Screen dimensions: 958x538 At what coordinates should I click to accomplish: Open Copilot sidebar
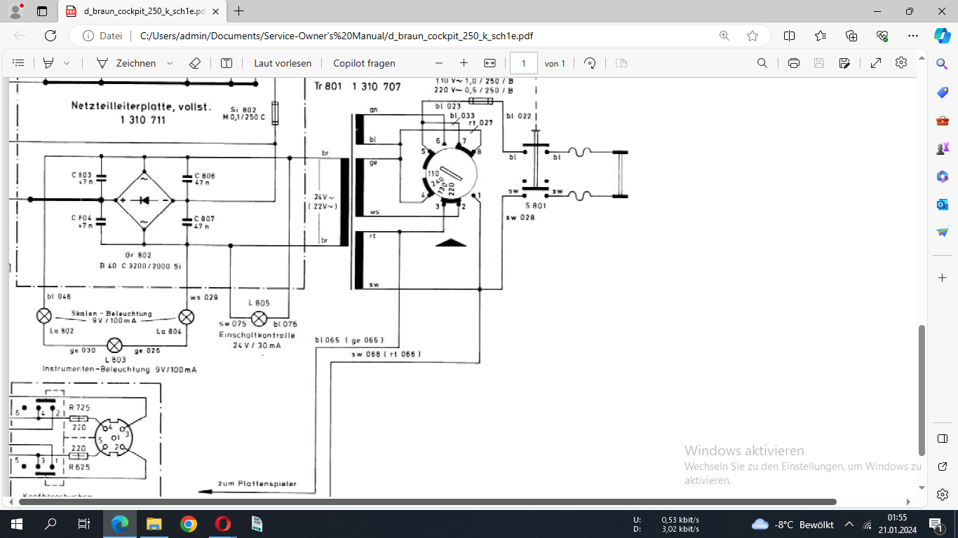click(942, 36)
